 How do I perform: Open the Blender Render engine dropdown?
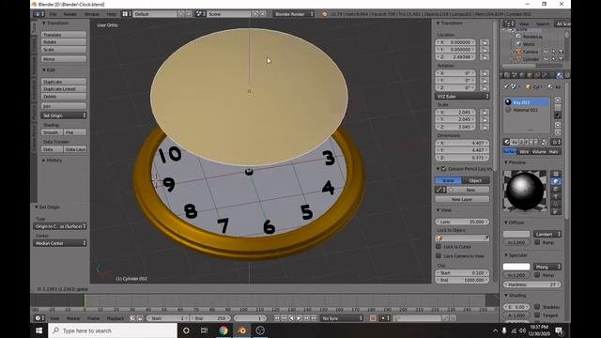tap(294, 14)
